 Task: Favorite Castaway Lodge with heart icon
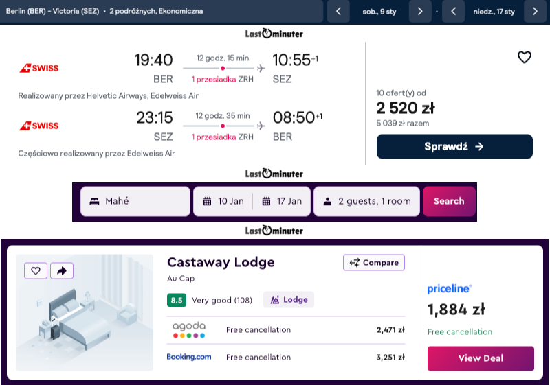point(36,270)
